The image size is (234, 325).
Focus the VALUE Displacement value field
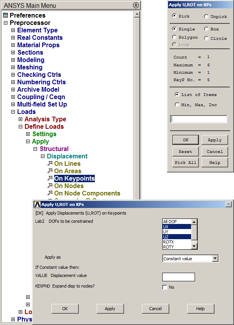pyautogui.click(x=179, y=277)
